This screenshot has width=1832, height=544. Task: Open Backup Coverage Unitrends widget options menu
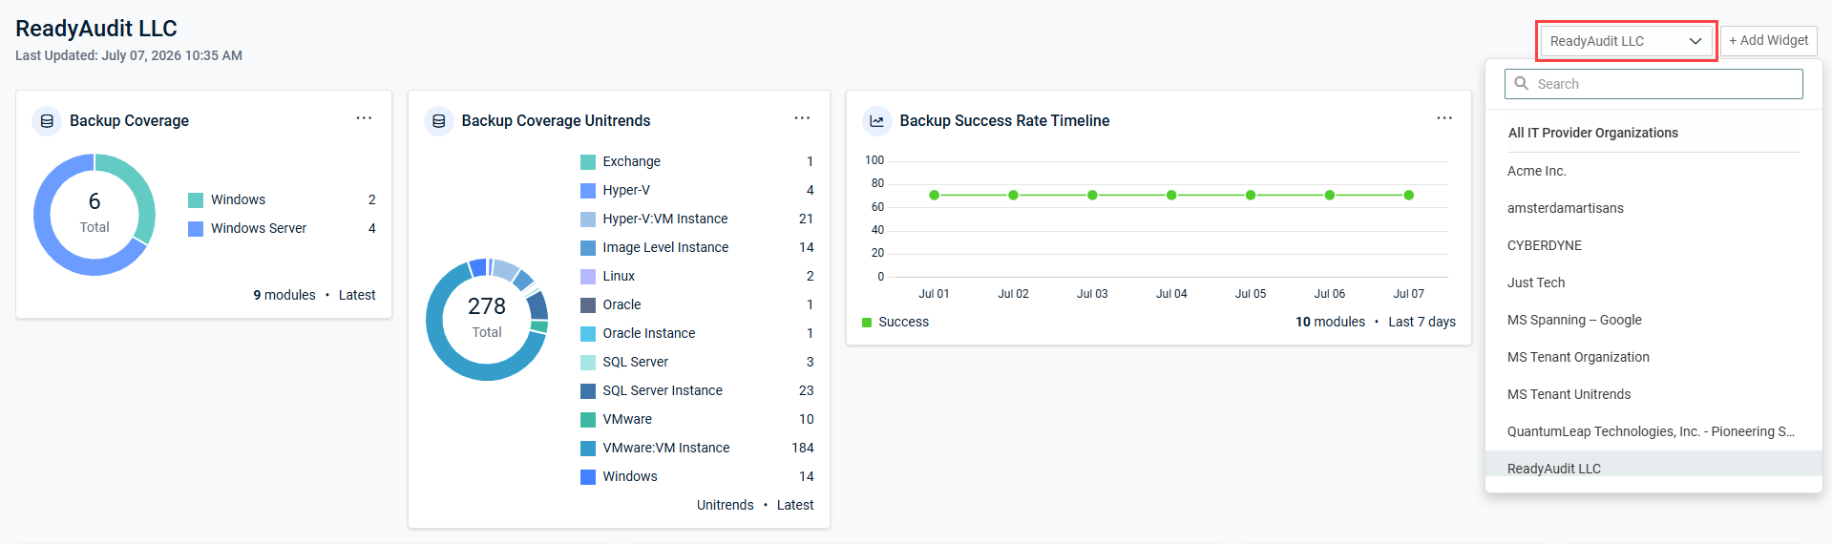click(x=802, y=118)
